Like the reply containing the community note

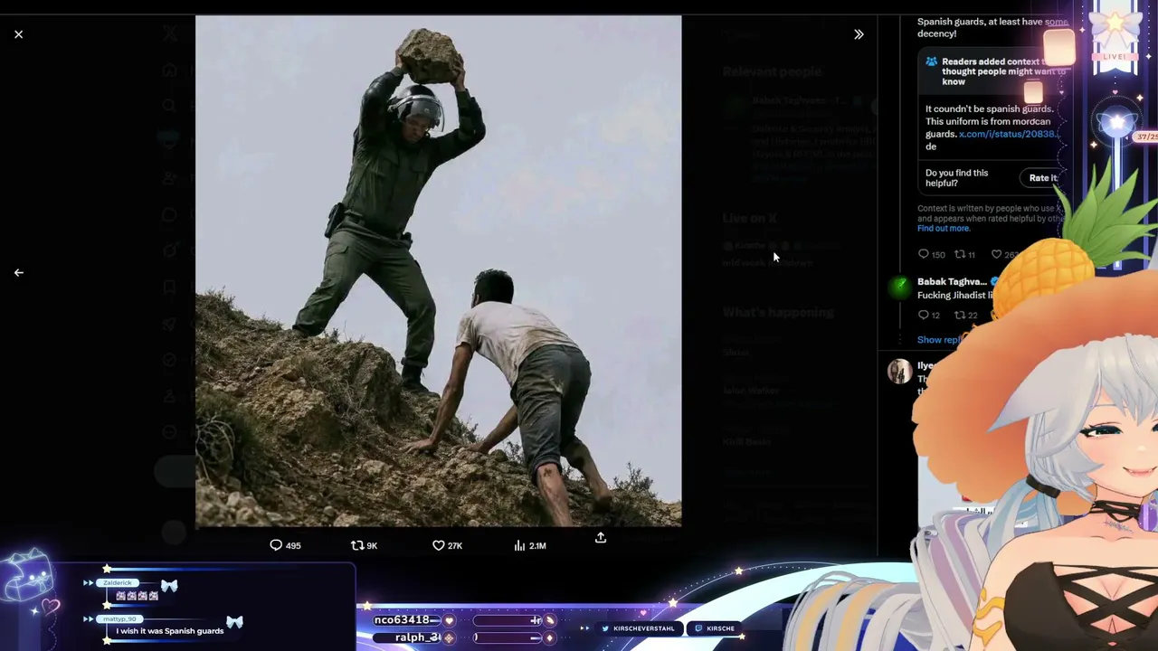[x=996, y=255]
